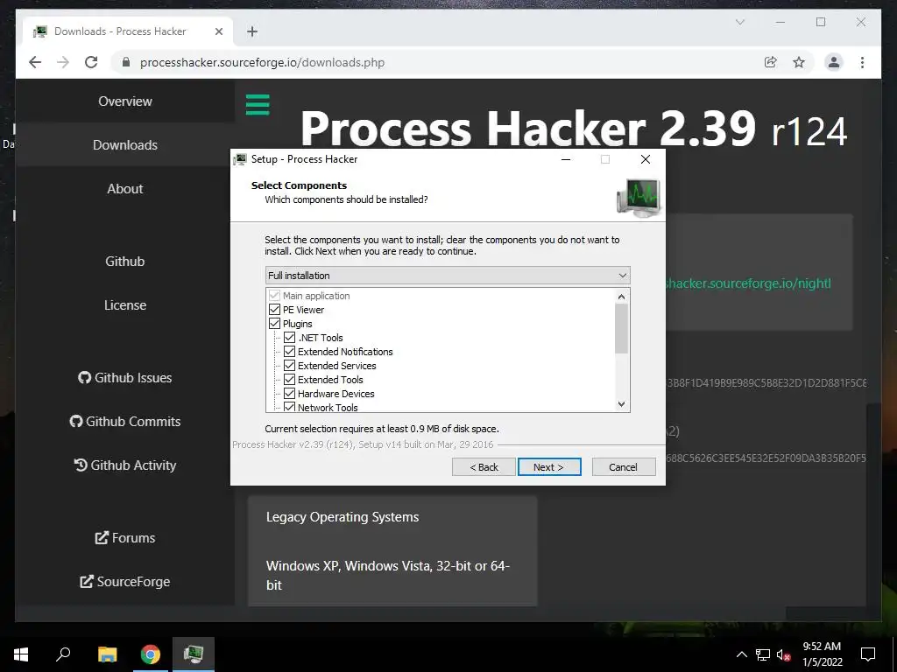Click the Setup dialog title bar icon
Viewport: 897px width, 672px height.
pyautogui.click(x=240, y=159)
